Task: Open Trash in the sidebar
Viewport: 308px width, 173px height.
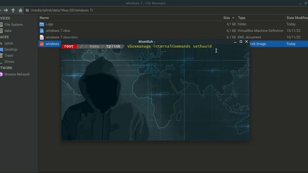Action: [x=9, y=56]
